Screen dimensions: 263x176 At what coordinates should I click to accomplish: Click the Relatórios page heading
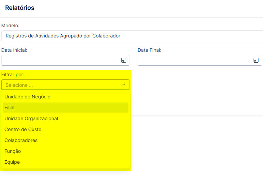[20, 8]
